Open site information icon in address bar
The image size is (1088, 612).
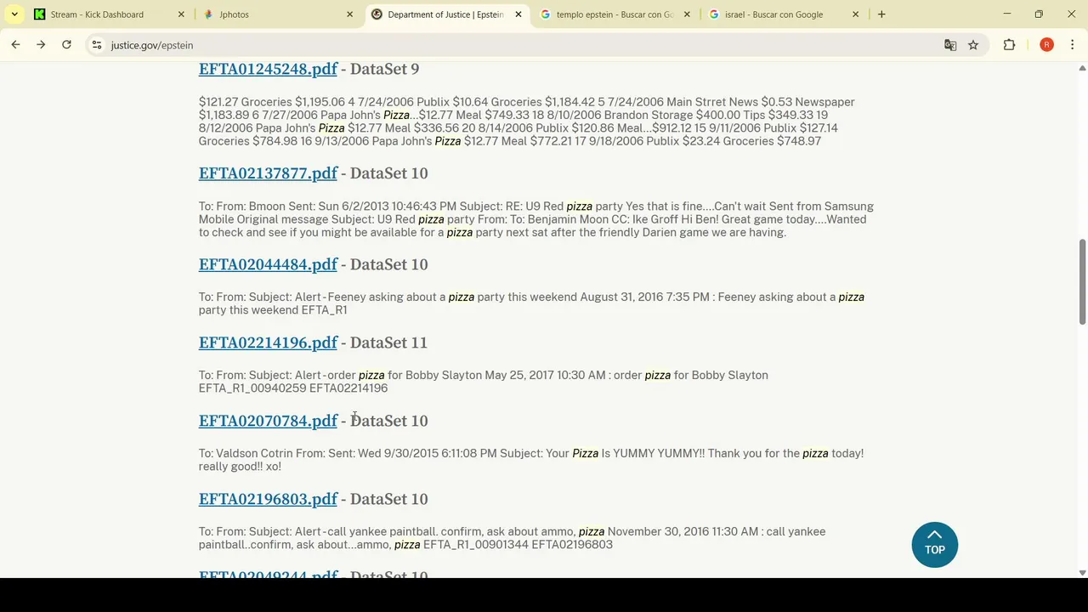click(97, 45)
